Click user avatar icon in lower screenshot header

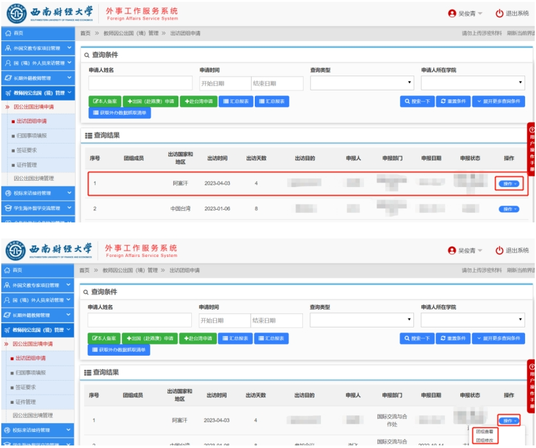pyautogui.click(x=452, y=250)
